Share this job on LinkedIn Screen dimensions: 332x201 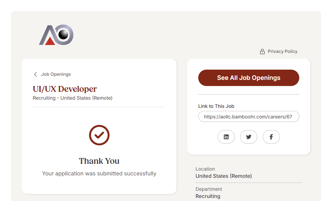pyautogui.click(x=226, y=137)
